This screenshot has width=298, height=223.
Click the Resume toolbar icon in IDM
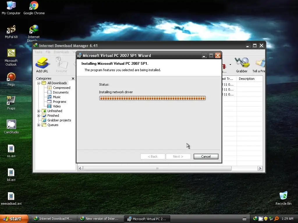(61, 65)
